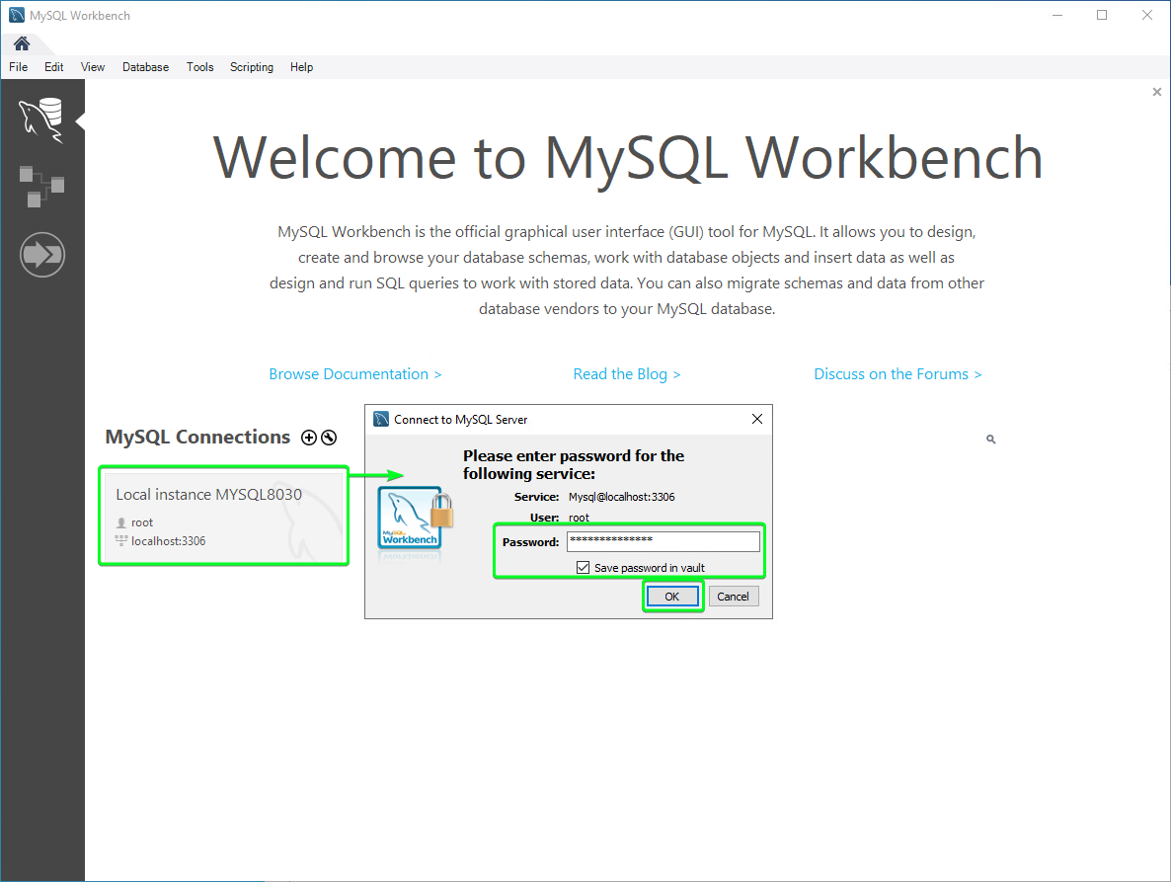Follow the Read the Blog link
Screen dimensions: 1171x882
[x=627, y=374]
